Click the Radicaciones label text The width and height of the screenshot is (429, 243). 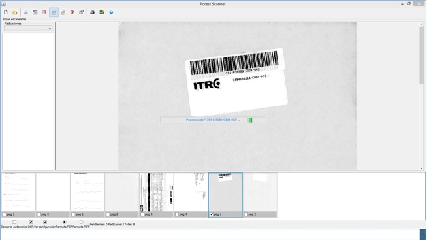tap(13, 24)
